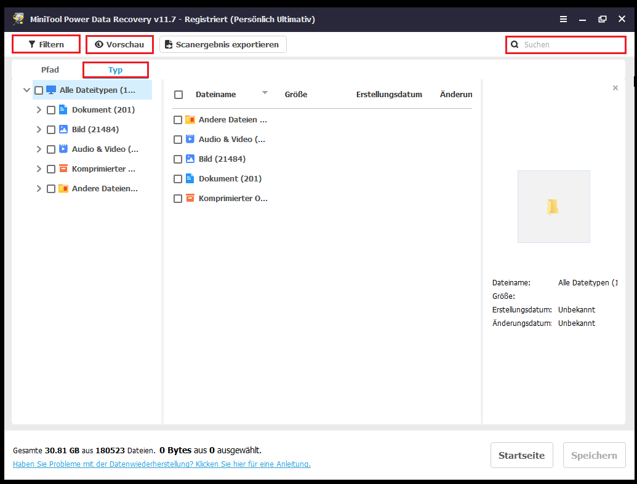Click Andere Dateien folder icon in file list
This screenshot has width=637, height=484.
pos(190,119)
